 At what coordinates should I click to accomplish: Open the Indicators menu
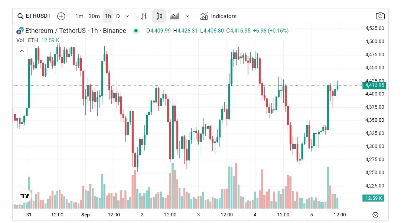point(218,16)
